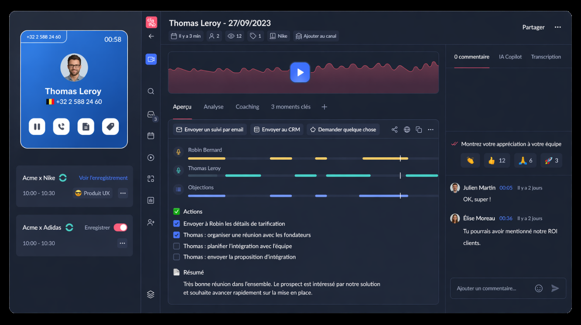Disable recording for Acme x Adidas
This screenshot has width=581, height=325.
[x=121, y=227]
